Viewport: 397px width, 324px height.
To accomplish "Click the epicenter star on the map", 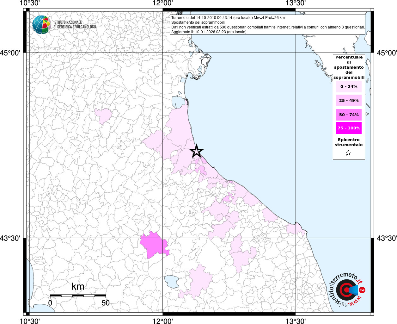I will pos(197,151).
